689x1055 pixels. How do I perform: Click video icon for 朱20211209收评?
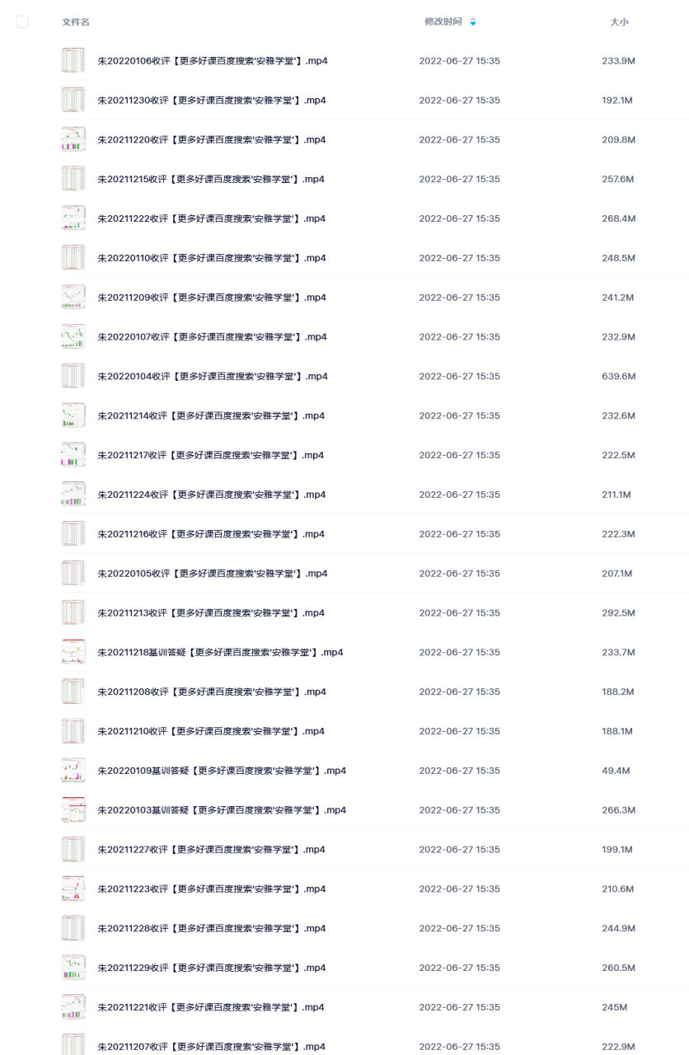pyautogui.click(x=73, y=297)
